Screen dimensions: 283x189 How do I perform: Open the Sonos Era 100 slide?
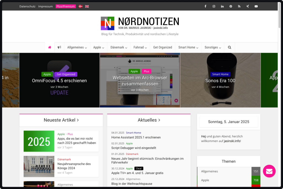[x=220, y=81]
